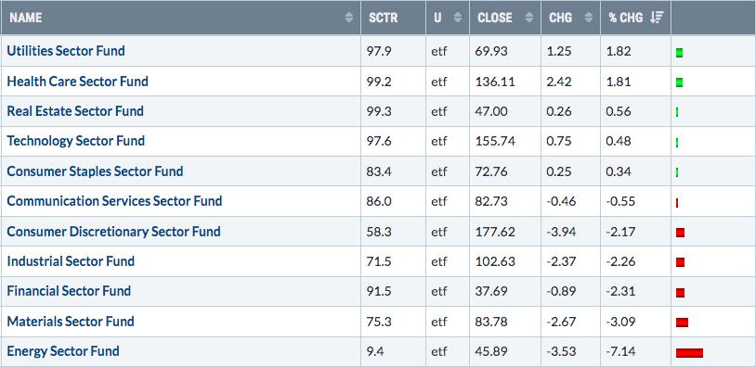Open Utilities Sector Fund link
The width and height of the screenshot is (756, 367).
[66, 50]
